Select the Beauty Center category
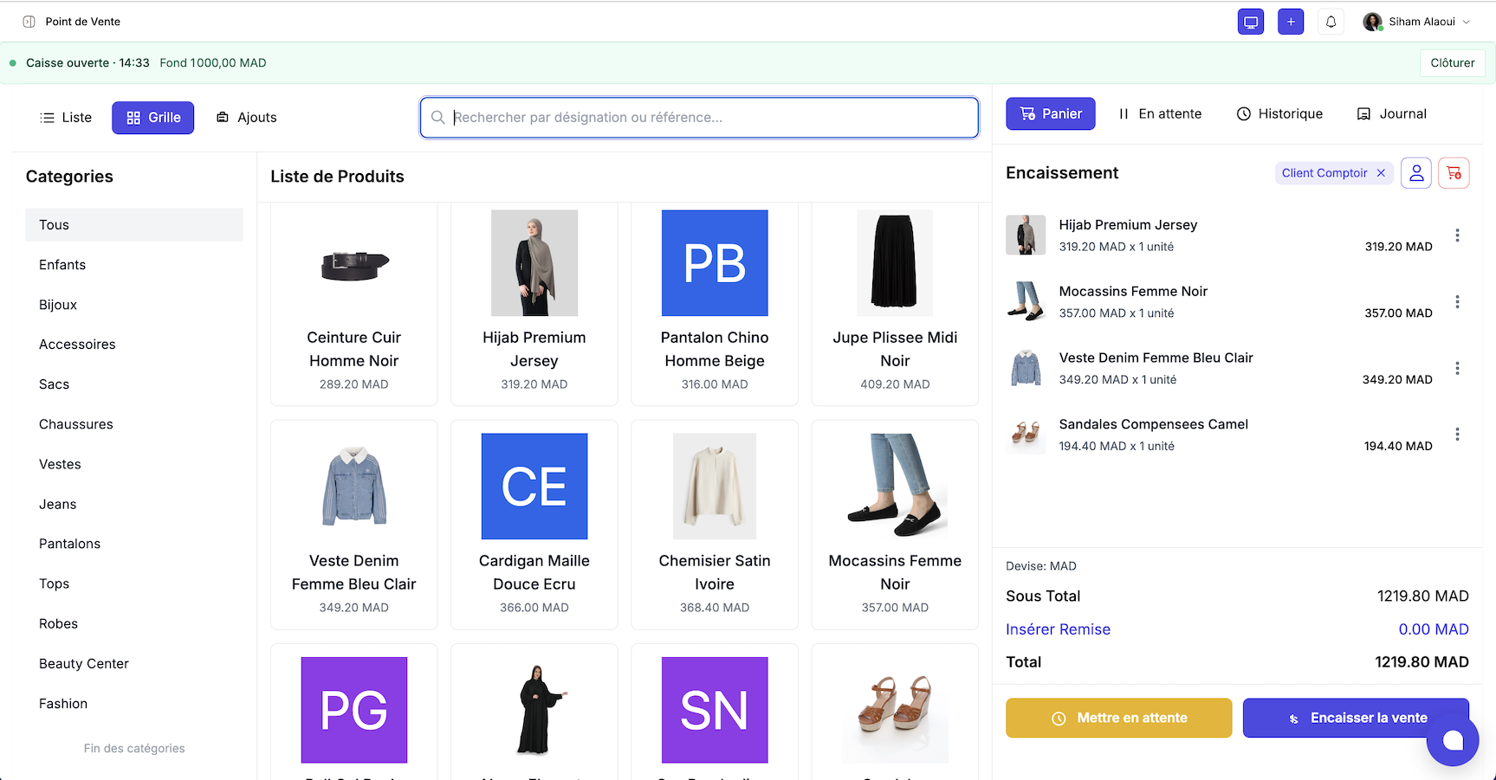 click(134, 664)
